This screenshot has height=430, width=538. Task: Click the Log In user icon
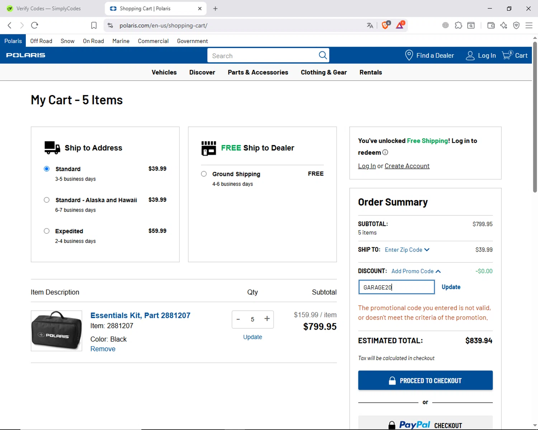pos(470,56)
